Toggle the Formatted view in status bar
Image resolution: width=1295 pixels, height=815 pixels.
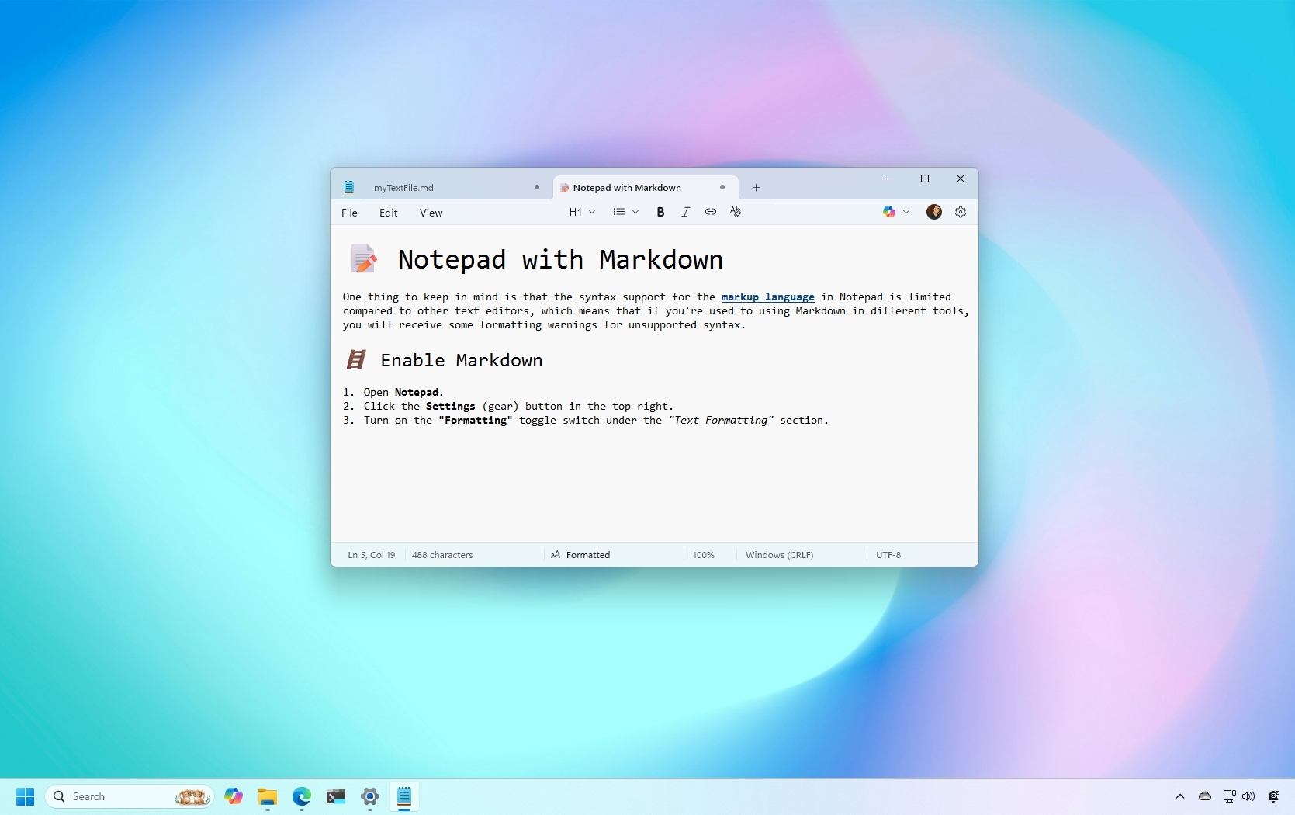[x=580, y=555]
